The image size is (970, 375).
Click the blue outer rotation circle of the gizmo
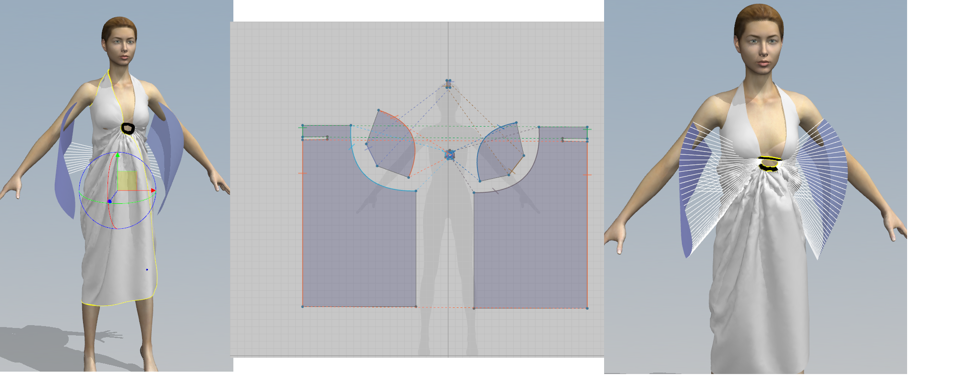[x=118, y=190]
